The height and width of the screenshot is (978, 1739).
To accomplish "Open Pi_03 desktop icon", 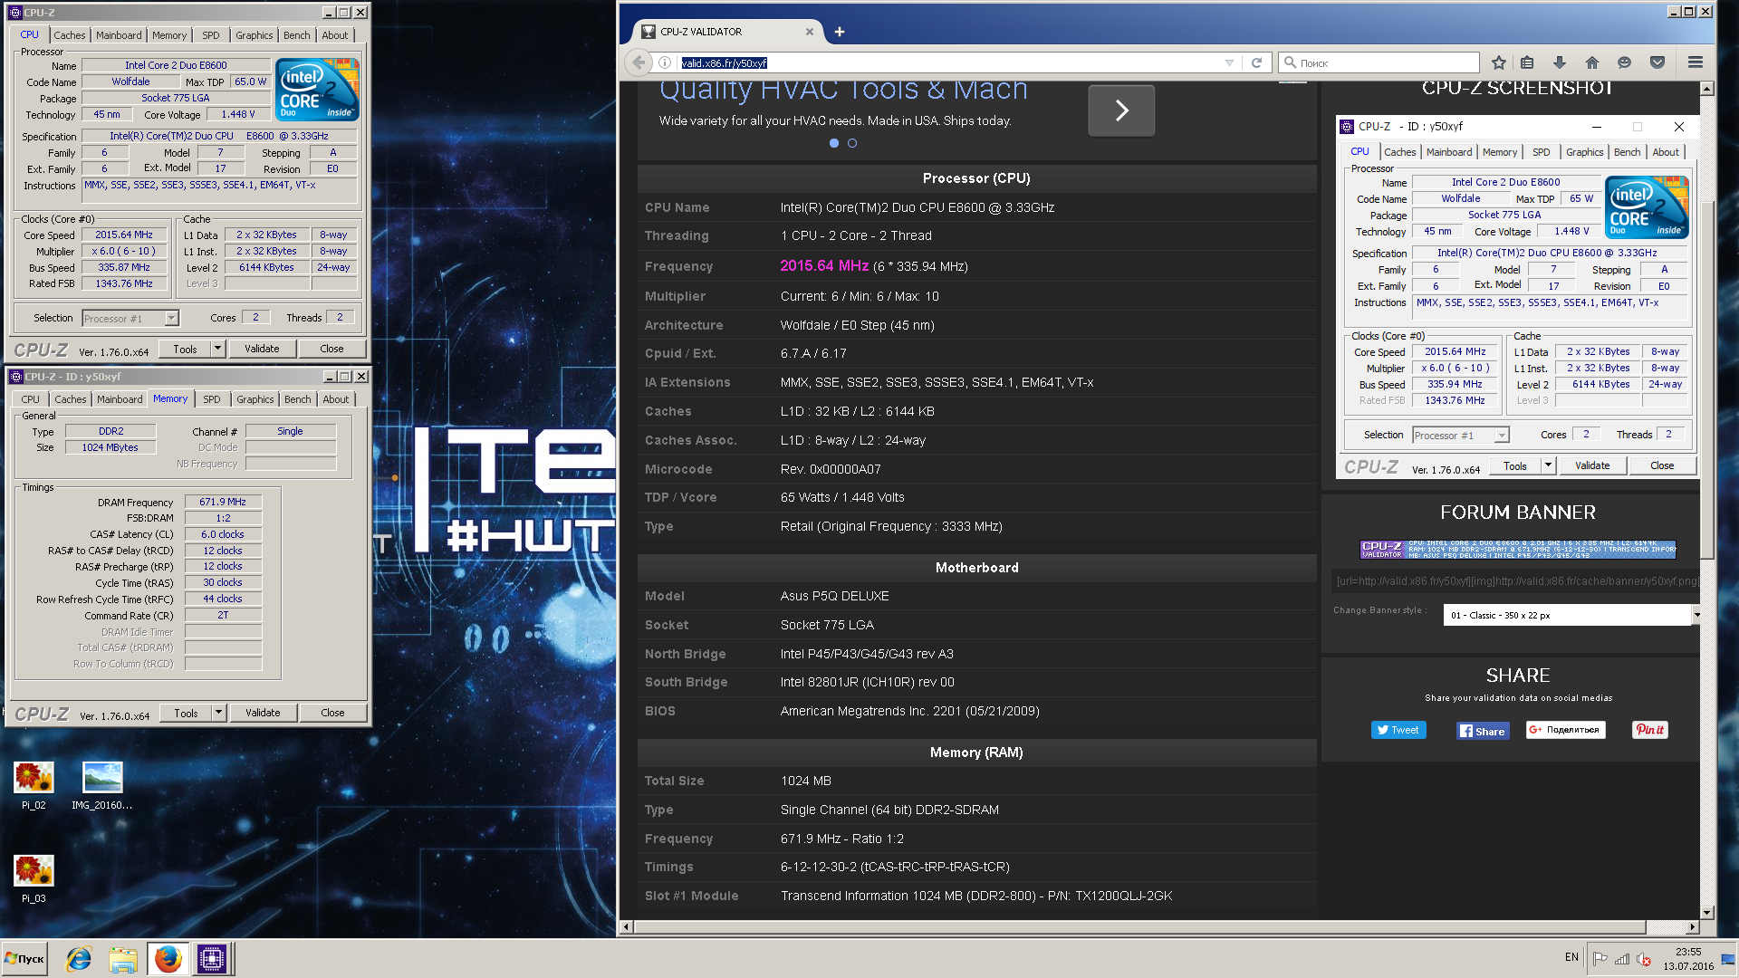I will [34, 878].
